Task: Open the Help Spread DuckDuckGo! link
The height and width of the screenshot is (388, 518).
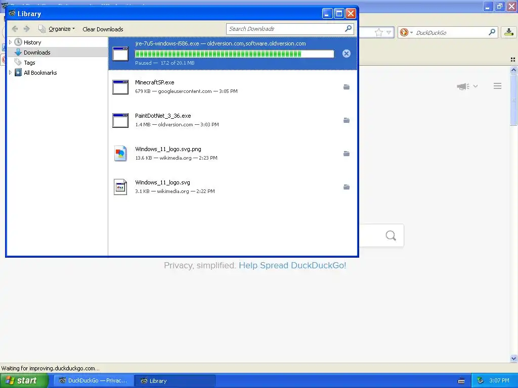Action: [x=292, y=265]
